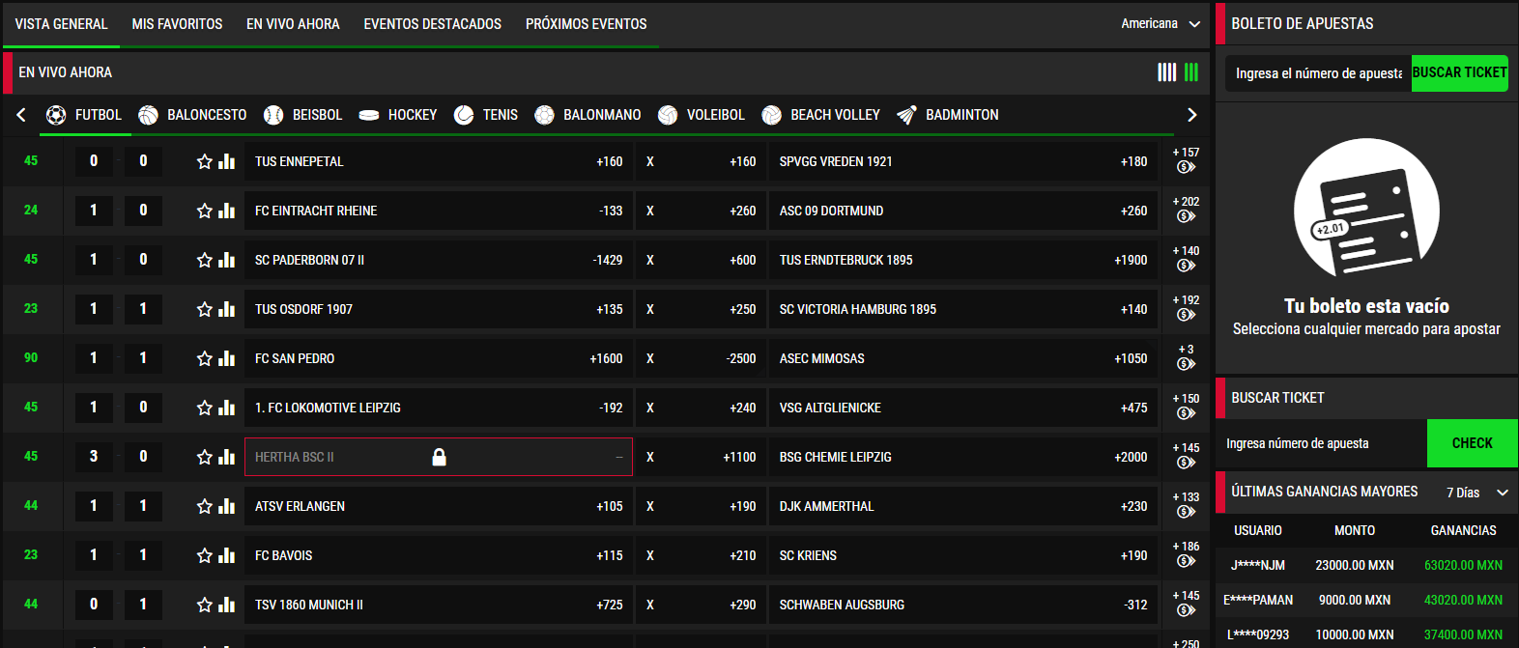Viewport: 1519px width, 648px height.
Task: Favorite the 1. FC Lokomotive Leipzig match star
Action: [204, 408]
